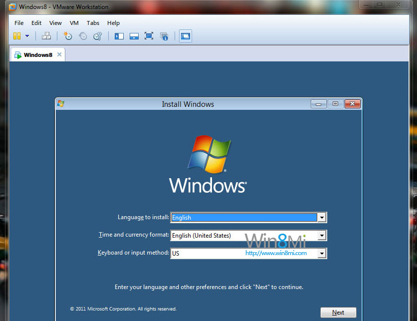The height and width of the screenshot is (321, 417).
Task: Close the Windows8 tab with X
Action: [59, 55]
